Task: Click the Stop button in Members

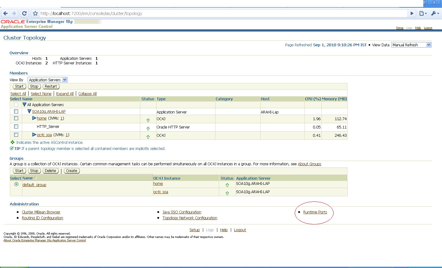Action: [x=34, y=86]
